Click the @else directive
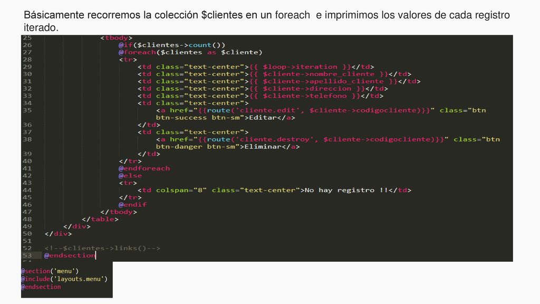Viewport: 540px width, 304px height. pos(130,175)
